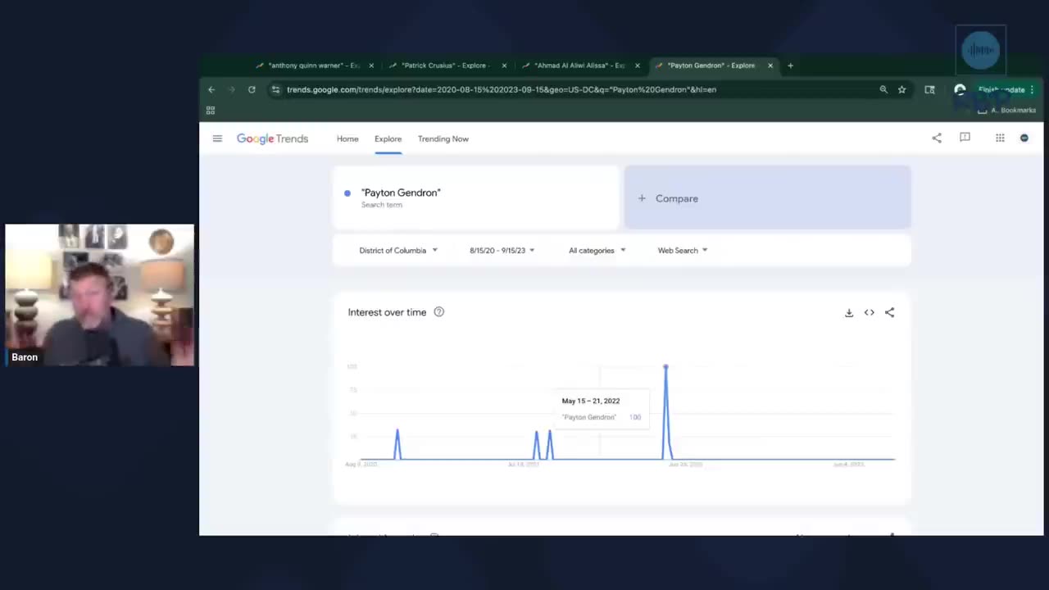Open the Interest over time help icon

[438, 311]
